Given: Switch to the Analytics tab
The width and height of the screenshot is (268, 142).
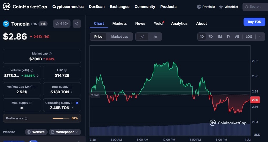Looking at the screenshot, I should (x=179, y=23).
